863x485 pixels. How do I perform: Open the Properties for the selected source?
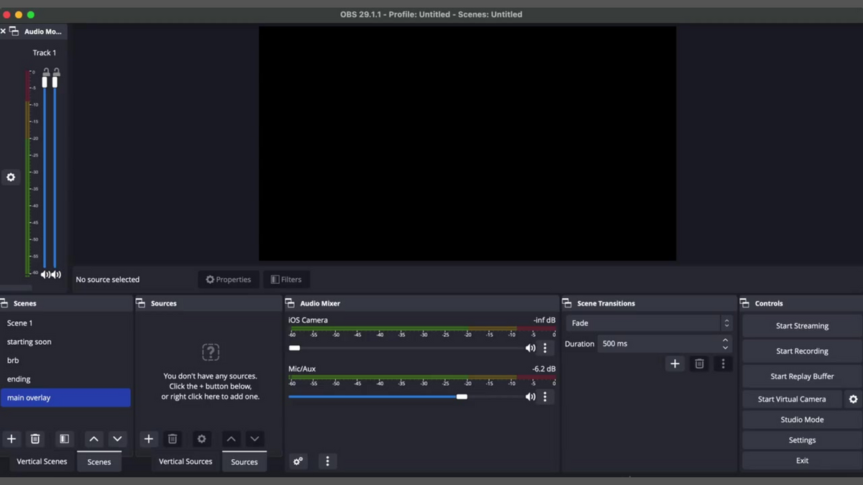coord(228,279)
